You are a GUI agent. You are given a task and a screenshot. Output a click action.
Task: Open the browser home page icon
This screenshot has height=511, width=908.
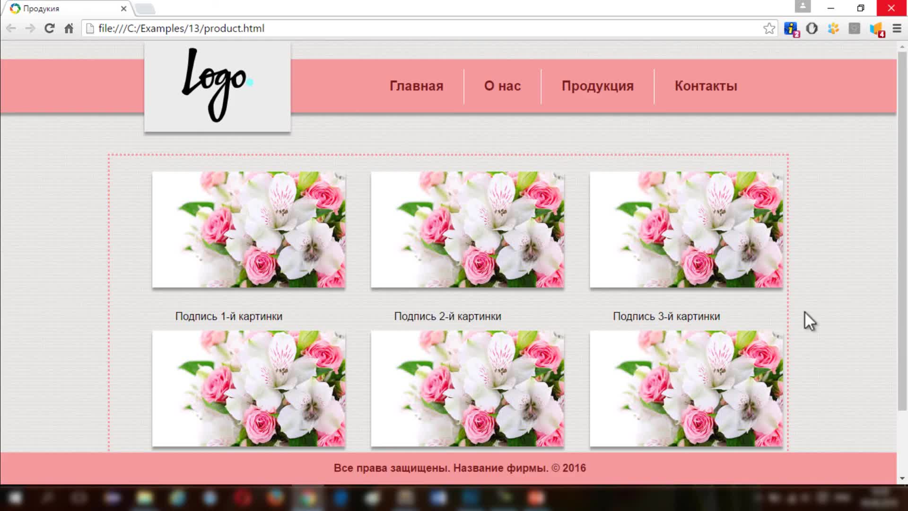(x=69, y=28)
